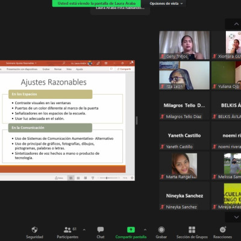Expand the arrow next to Participantes
Screen dimensions: 241x241
point(84,230)
